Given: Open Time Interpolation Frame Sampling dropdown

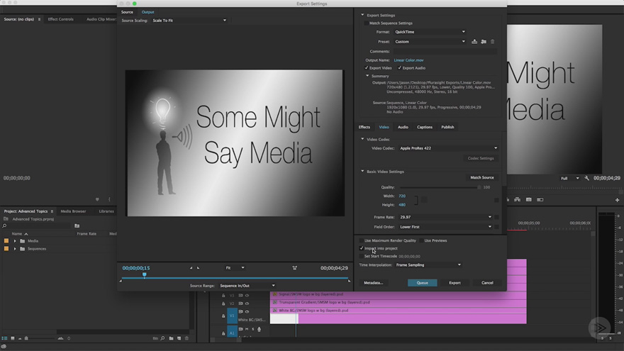Looking at the screenshot, I should coord(428,264).
